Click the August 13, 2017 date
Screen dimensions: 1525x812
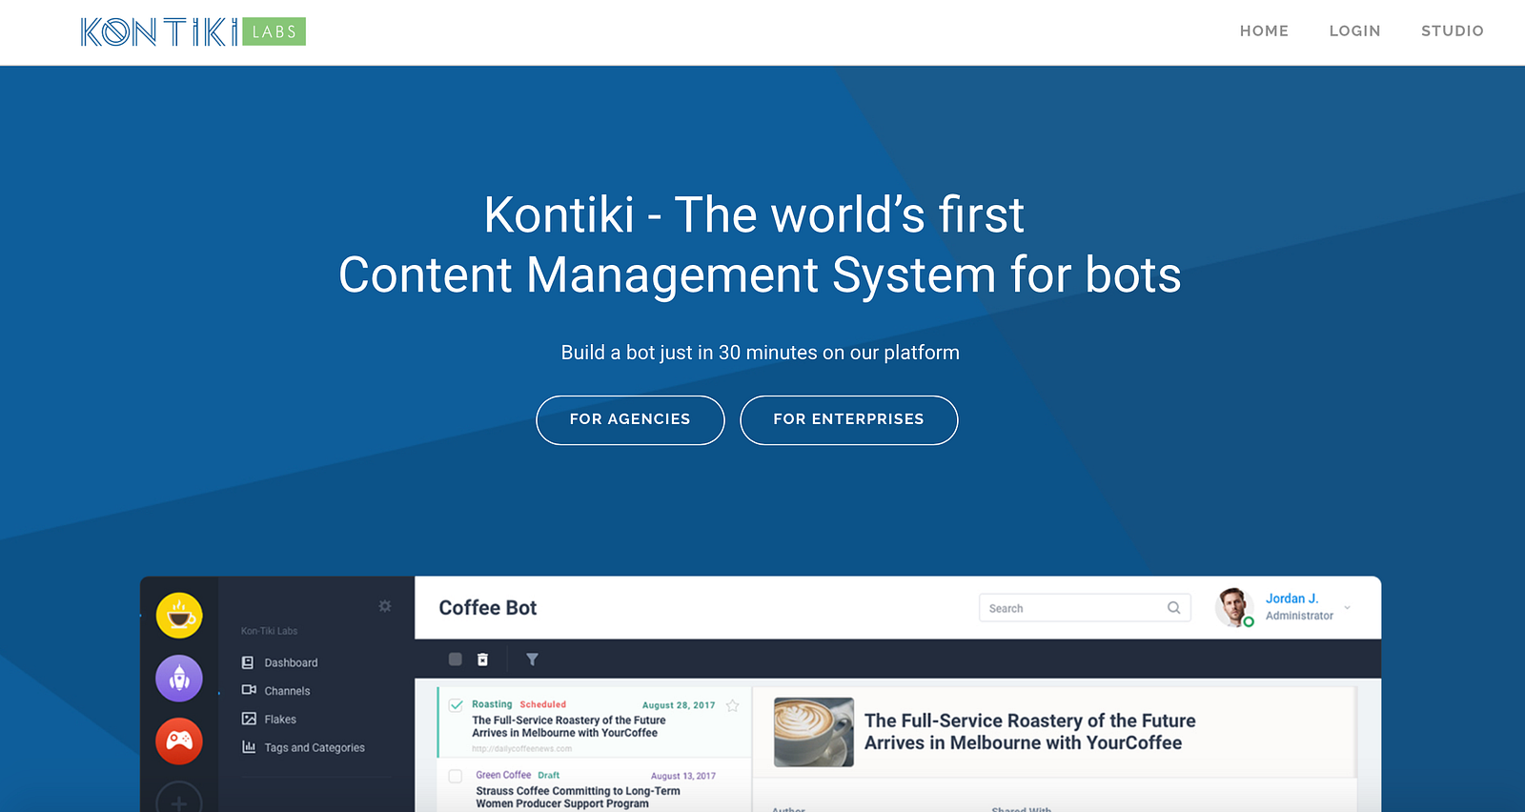pos(683,776)
